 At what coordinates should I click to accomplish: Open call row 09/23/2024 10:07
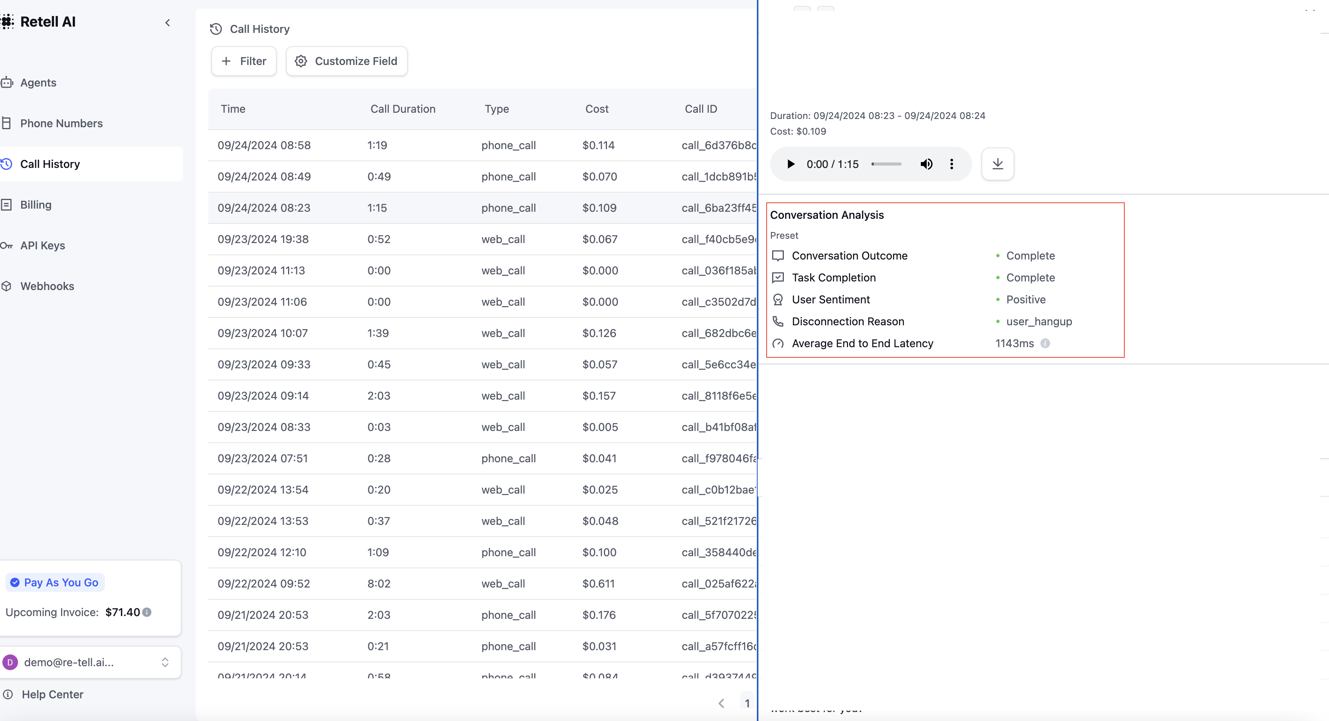tap(483, 333)
